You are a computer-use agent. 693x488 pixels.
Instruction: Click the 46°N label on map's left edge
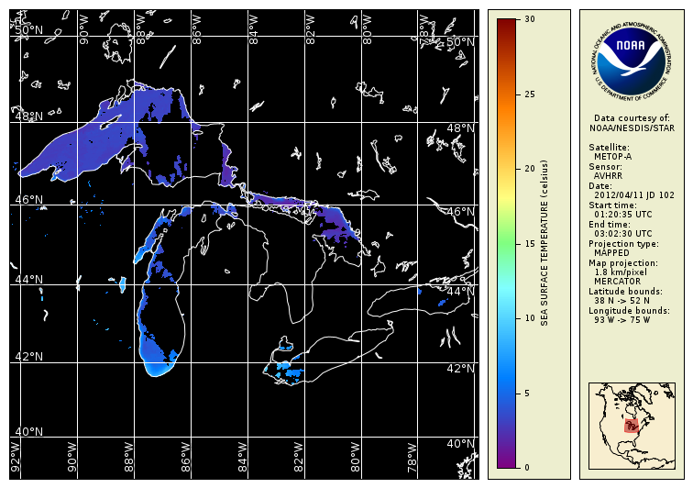pos(29,200)
